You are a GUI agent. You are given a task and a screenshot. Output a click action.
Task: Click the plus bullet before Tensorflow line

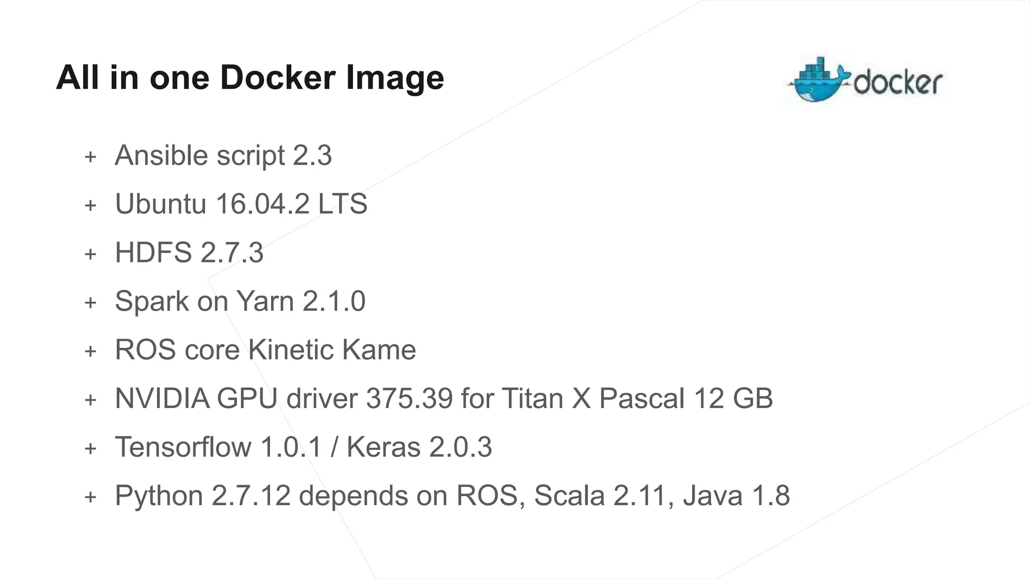tap(91, 448)
